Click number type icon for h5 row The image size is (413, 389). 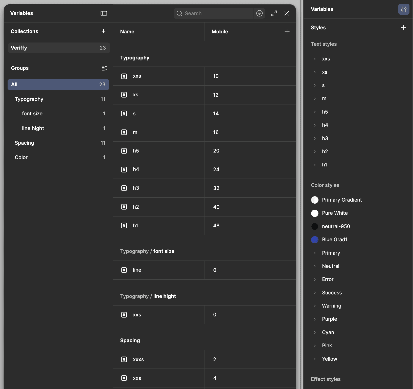point(124,151)
